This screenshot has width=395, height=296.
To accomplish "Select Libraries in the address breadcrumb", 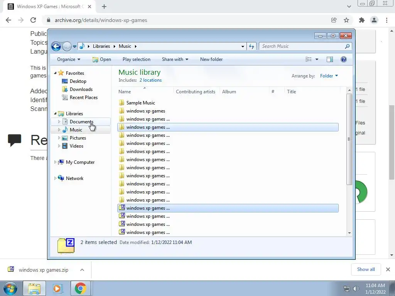I will 101,46.
